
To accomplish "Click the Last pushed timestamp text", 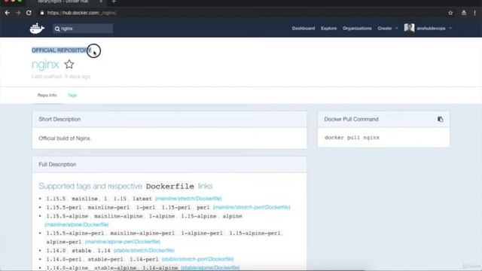I will click(x=61, y=76).
